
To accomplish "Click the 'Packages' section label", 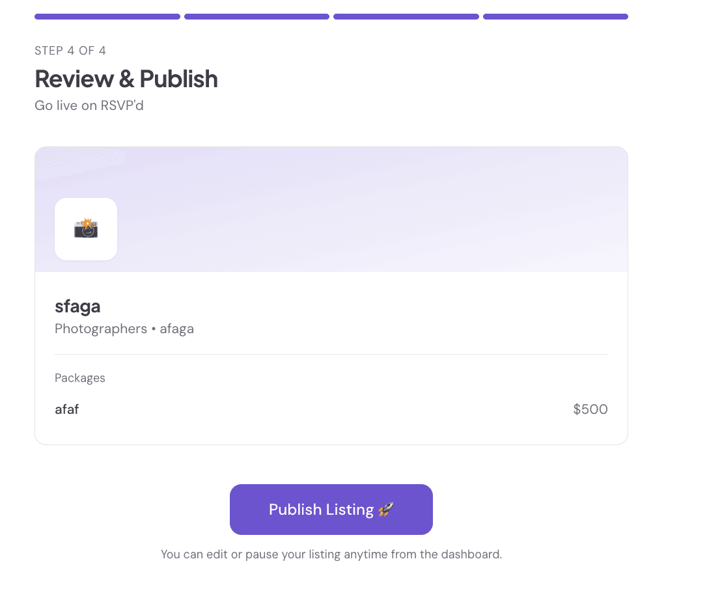I will click(x=79, y=378).
